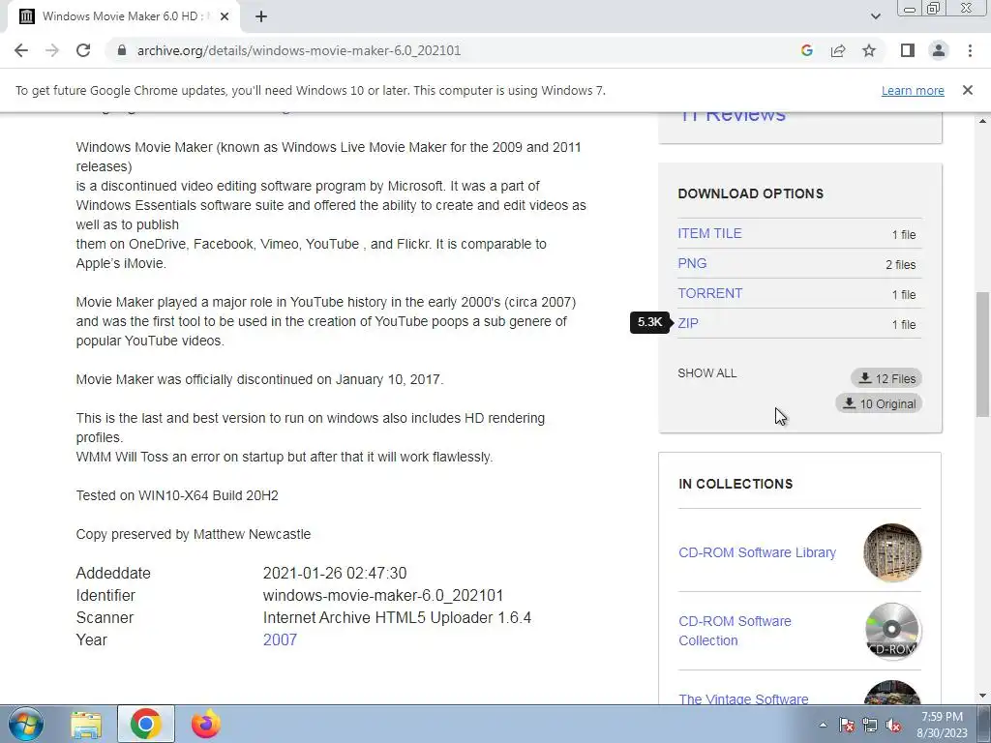Click the Identifier value windows-movie-maker-6.0_202101
The image size is (991, 743).
[x=383, y=596]
